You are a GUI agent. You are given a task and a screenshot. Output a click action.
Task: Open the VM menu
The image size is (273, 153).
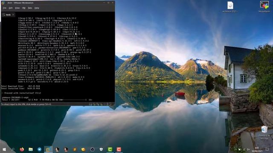24,8
